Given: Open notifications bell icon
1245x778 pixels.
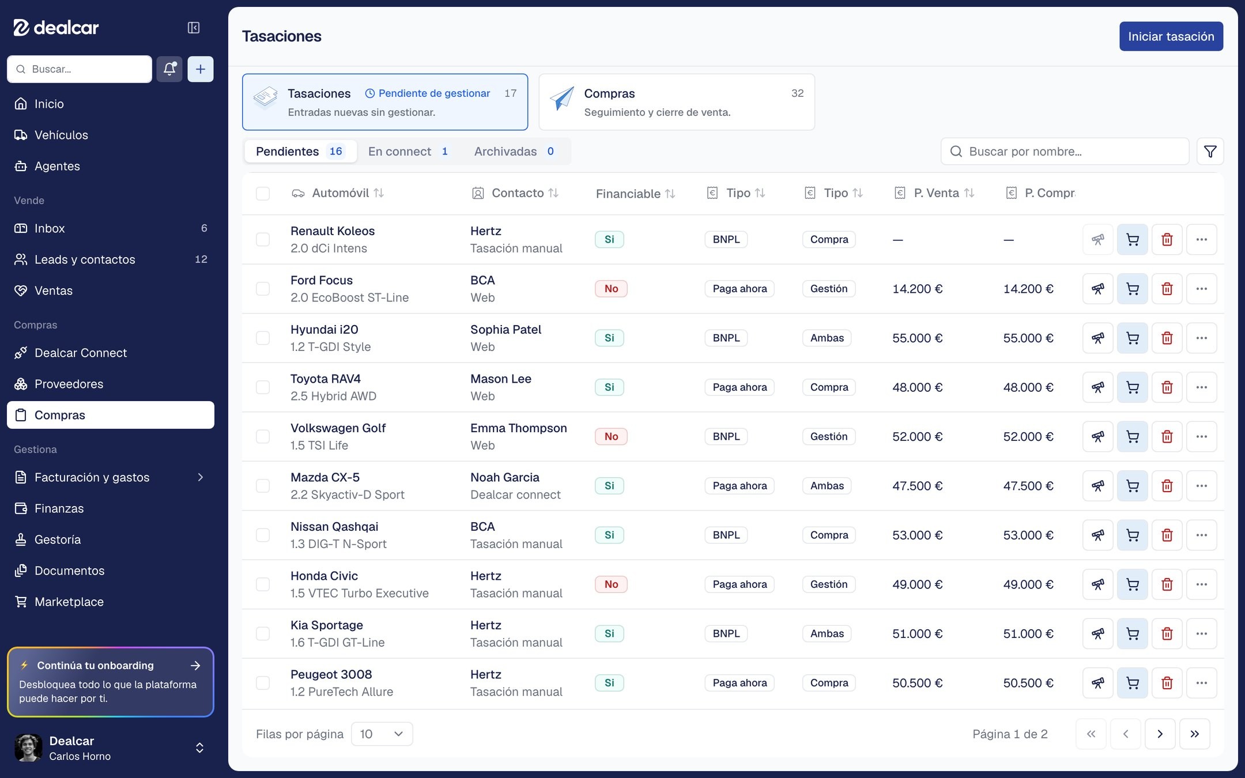Looking at the screenshot, I should (x=169, y=69).
